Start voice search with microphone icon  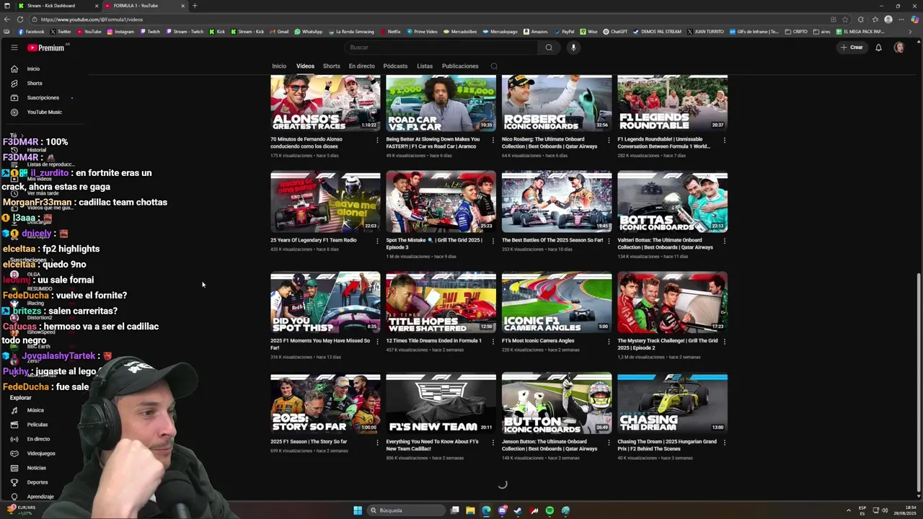tap(573, 48)
